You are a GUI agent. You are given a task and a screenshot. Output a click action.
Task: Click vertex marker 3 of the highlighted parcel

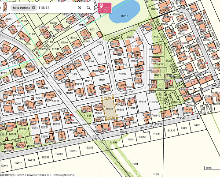click(117, 117)
